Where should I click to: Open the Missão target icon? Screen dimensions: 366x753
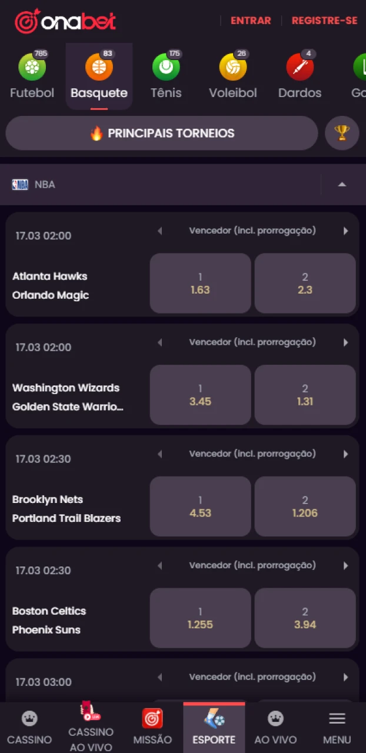pos(152,718)
